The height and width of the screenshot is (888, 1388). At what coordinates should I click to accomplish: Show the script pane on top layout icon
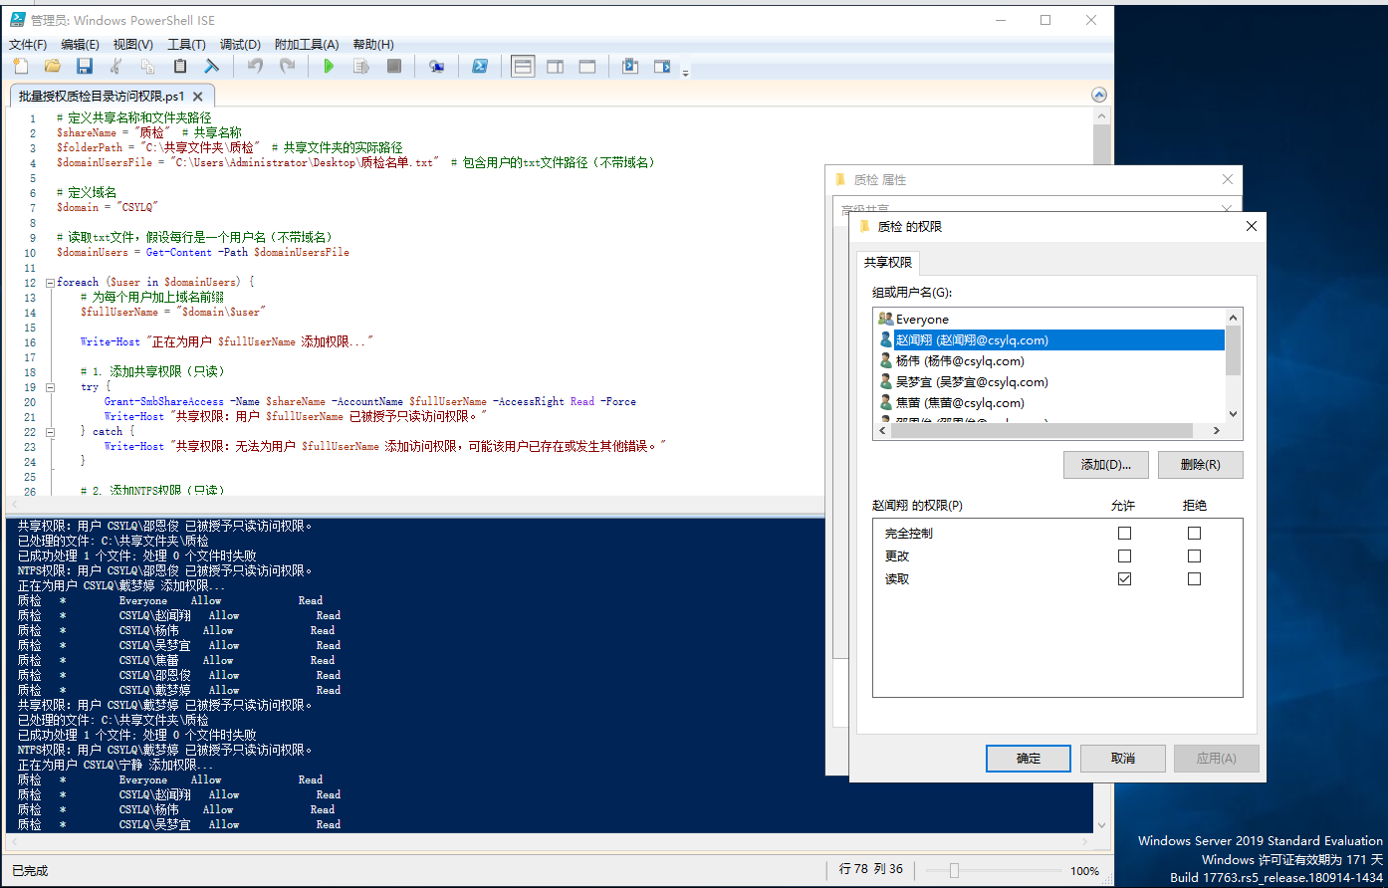point(523,67)
